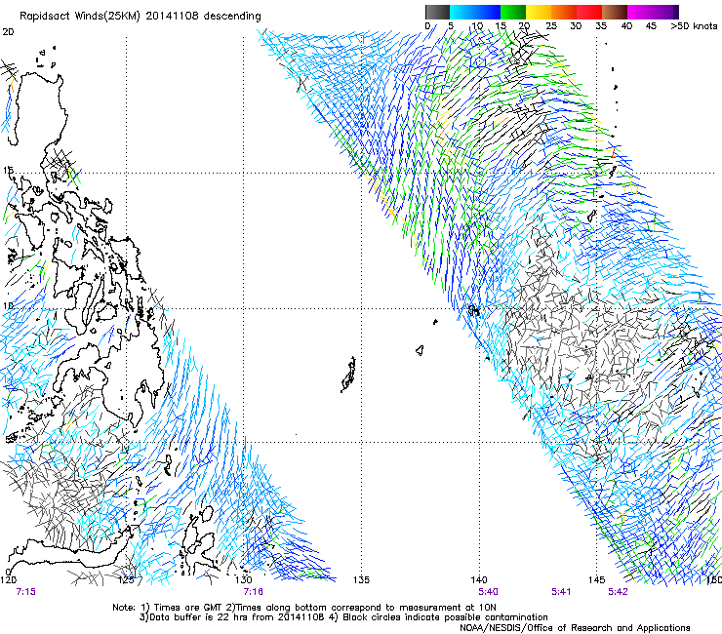Click the purple '7:16' swath time

(254, 592)
